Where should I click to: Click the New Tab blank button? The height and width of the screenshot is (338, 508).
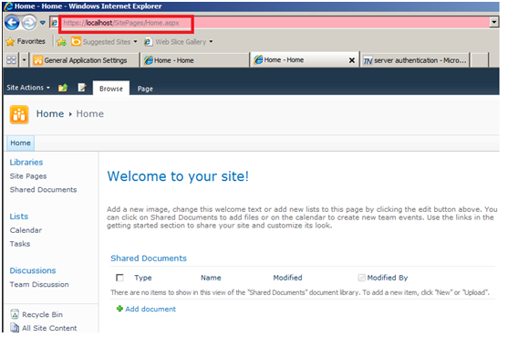[x=479, y=60]
